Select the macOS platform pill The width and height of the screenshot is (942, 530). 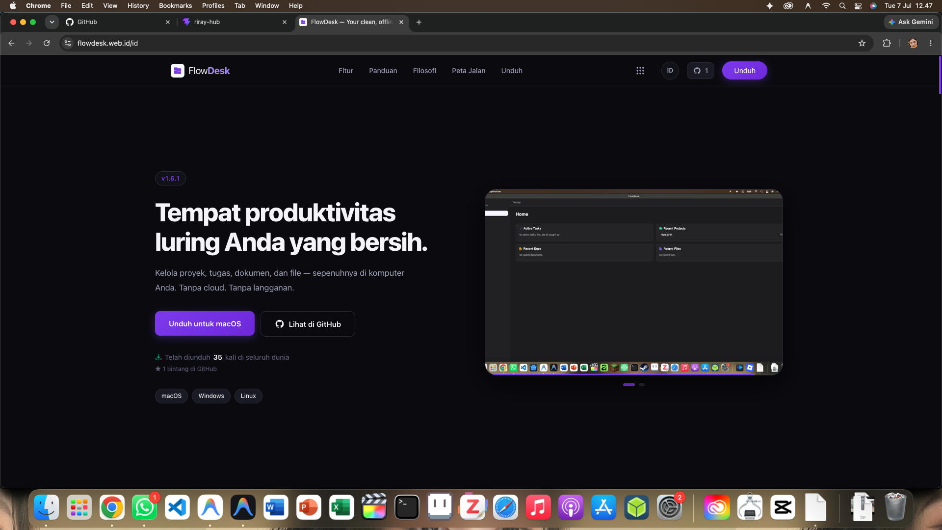pos(171,396)
